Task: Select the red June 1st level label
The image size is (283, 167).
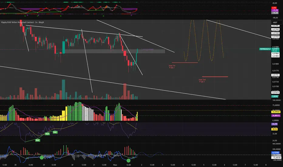Action: pos(172,66)
